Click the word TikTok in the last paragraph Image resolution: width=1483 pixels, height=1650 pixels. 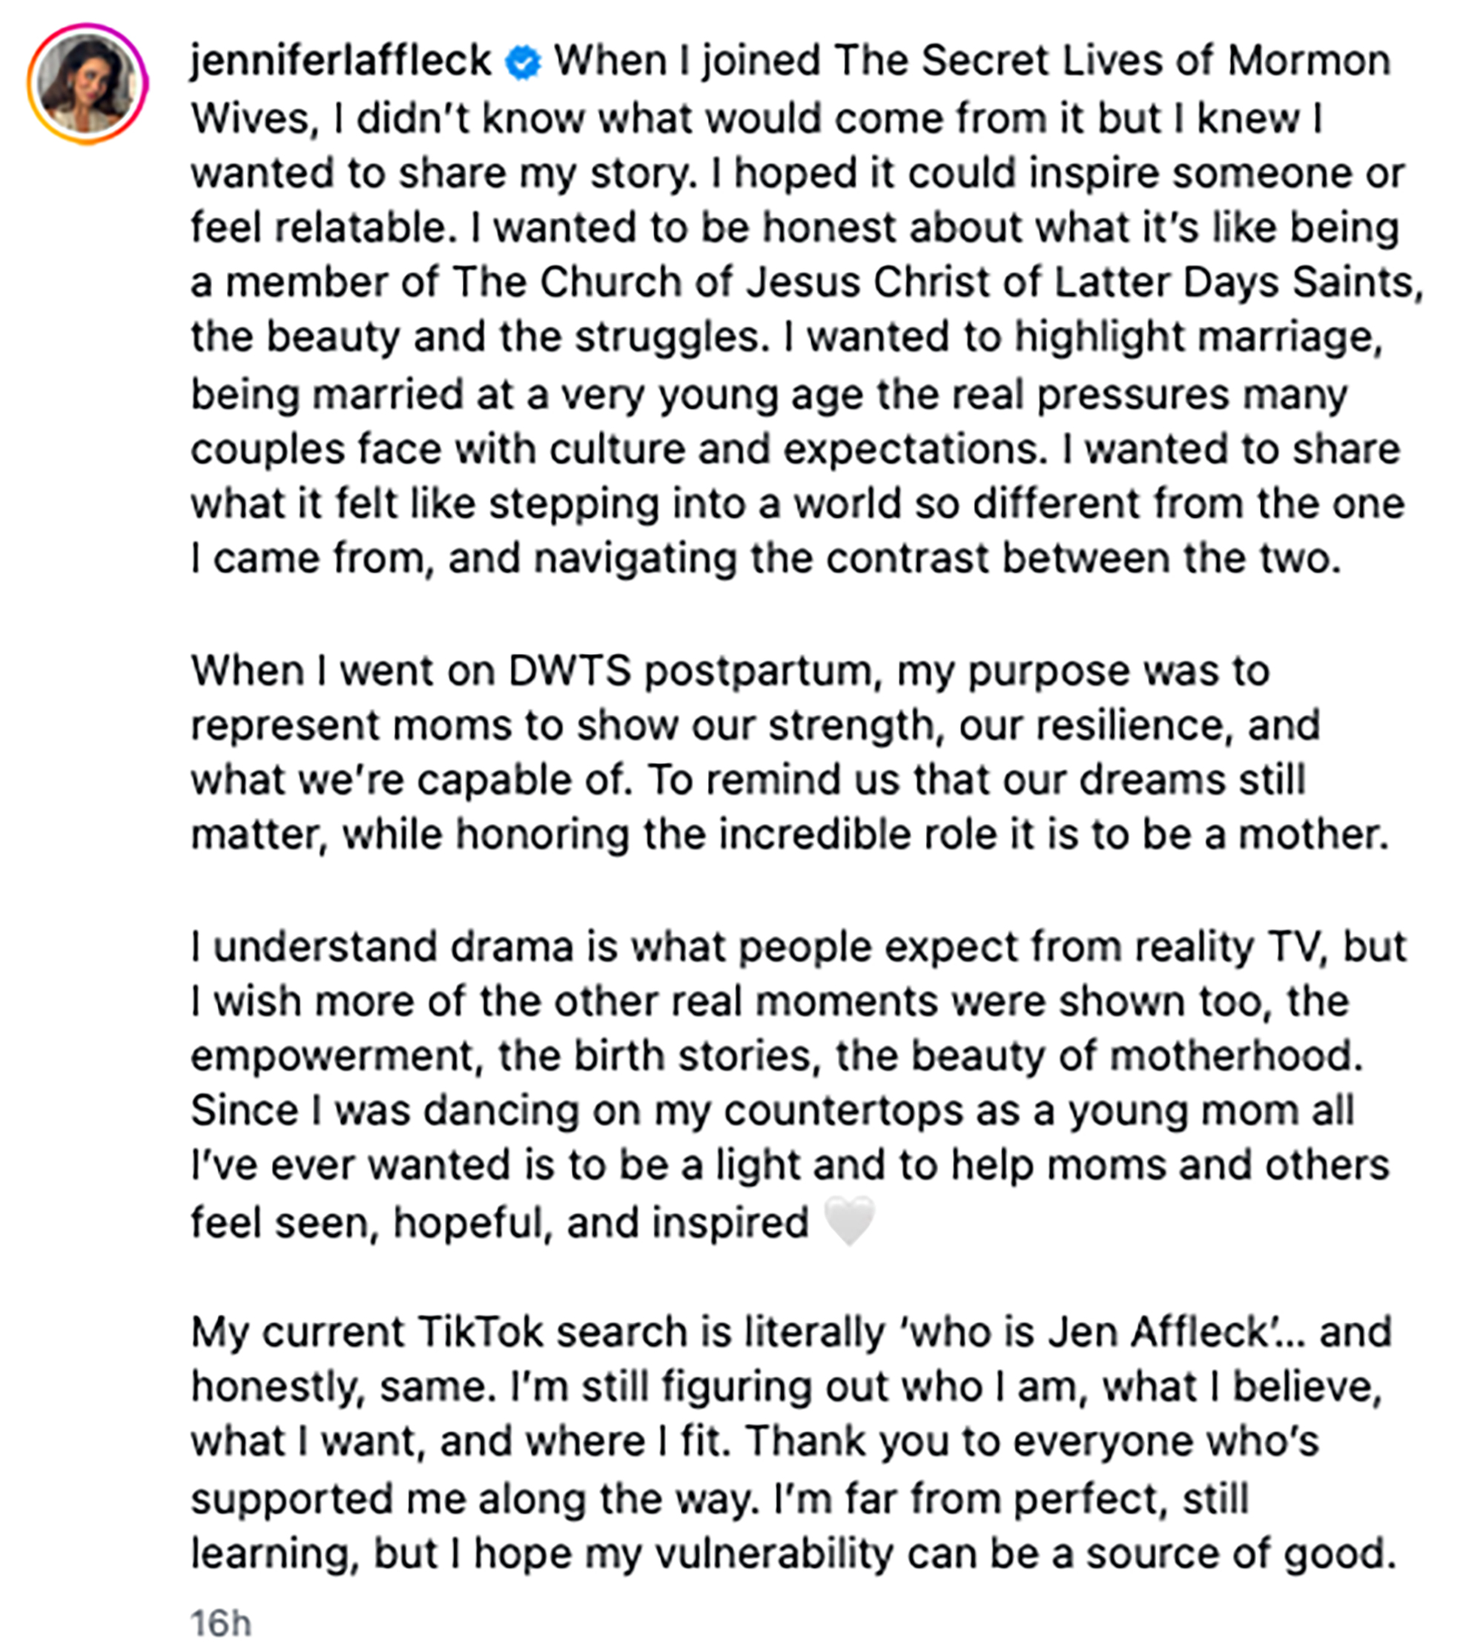pyautogui.click(x=480, y=1332)
